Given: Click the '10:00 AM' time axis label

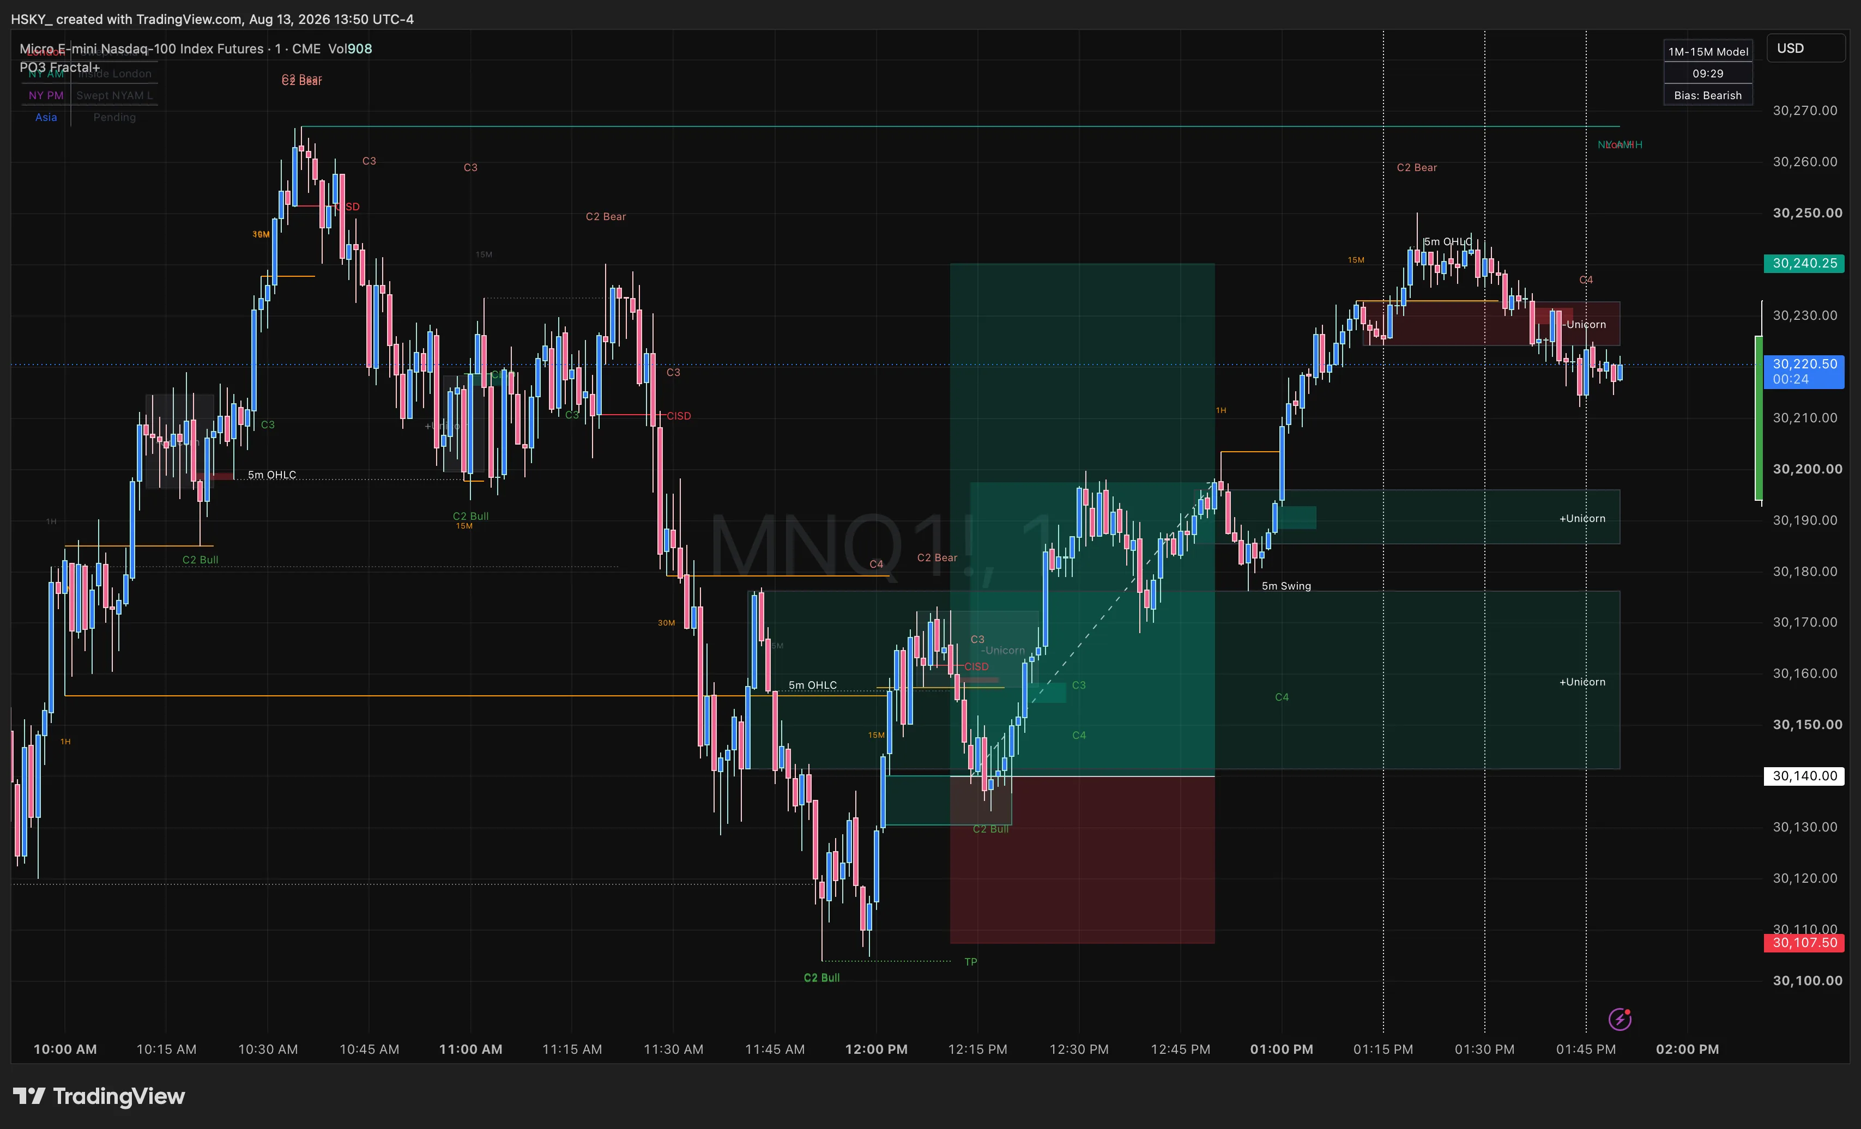Looking at the screenshot, I should 65,1049.
